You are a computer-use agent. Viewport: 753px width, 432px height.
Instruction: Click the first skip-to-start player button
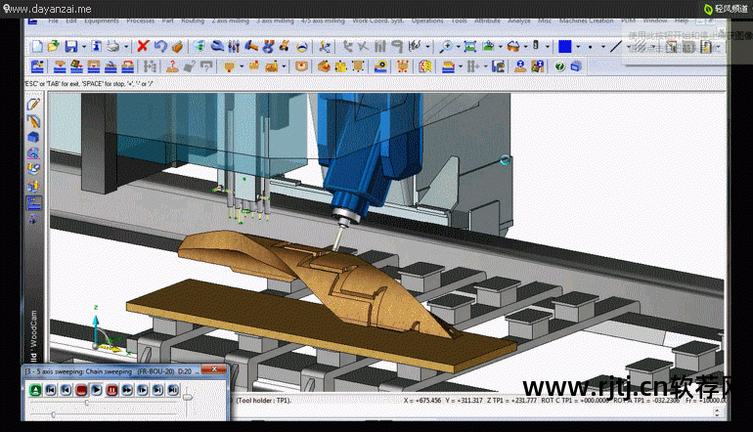pyautogui.click(x=51, y=390)
